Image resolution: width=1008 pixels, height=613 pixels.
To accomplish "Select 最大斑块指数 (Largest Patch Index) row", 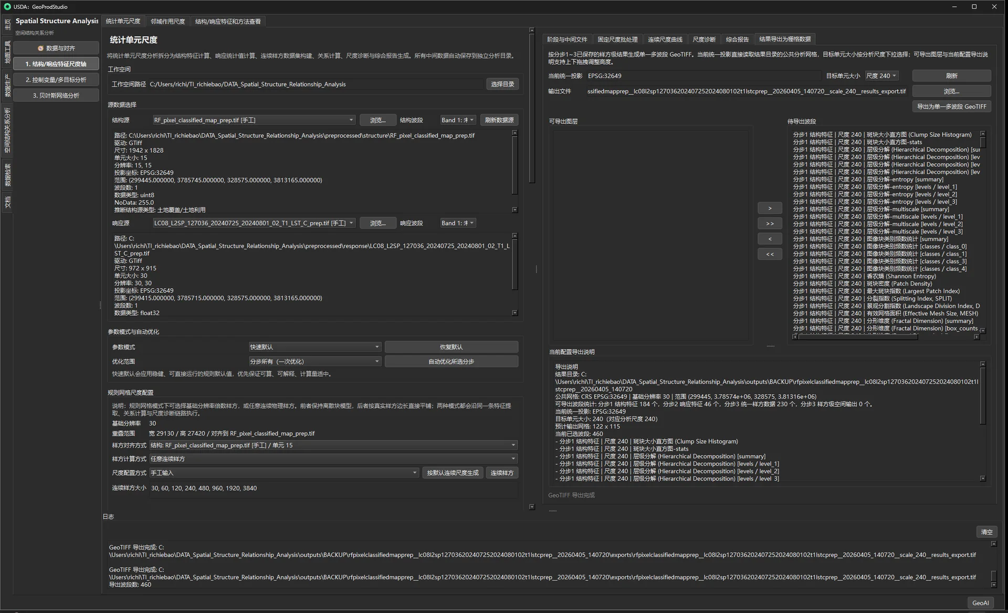I will [885, 291].
